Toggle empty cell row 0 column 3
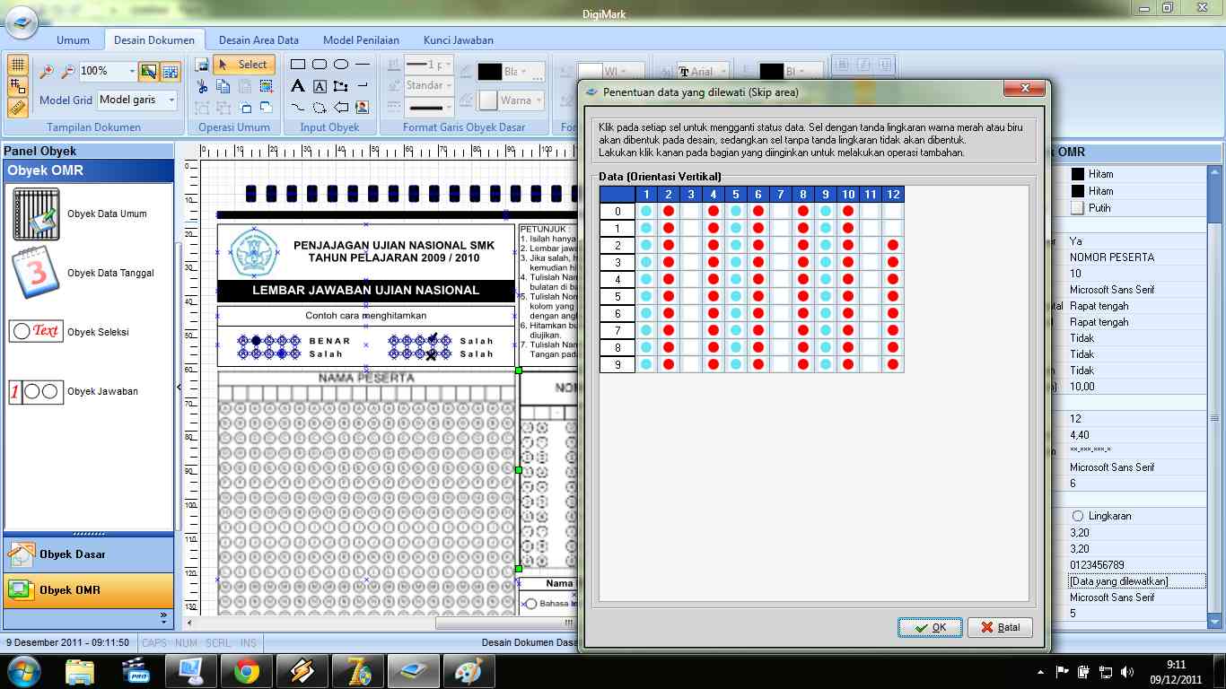Image resolution: width=1226 pixels, height=689 pixels. [x=691, y=212]
